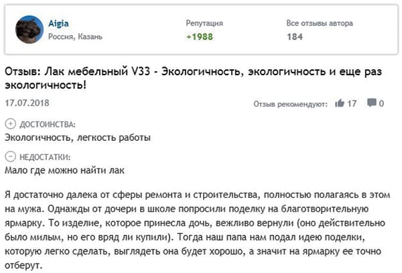Click the plus icon beside ДОСТОИНСТВА
This screenshot has height=273, width=402.
pyautogui.click(x=9, y=125)
